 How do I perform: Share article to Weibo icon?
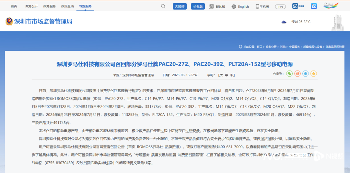coord(297,74)
